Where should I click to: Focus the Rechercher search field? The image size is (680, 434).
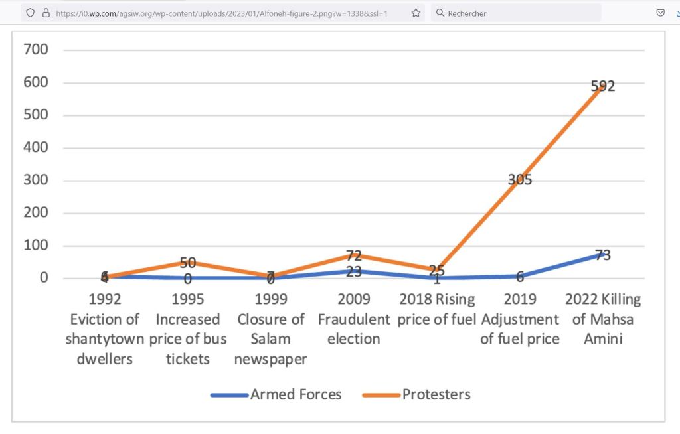pos(518,13)
